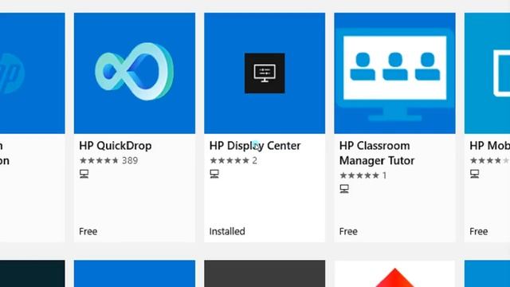Open the HP Mob app title
Viewport: 510px width, 287px height.
[x=489, y=146]
